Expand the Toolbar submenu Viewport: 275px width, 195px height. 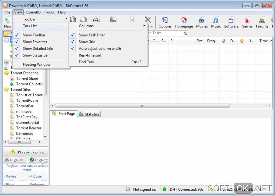coord(40,19)
